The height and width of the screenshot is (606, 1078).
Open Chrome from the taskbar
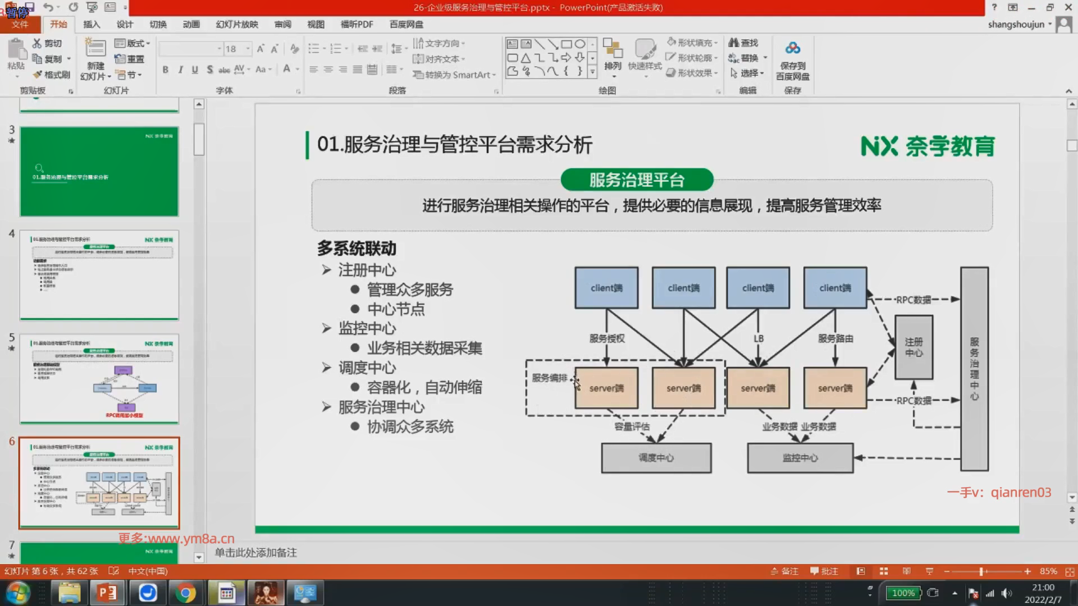click(x=185, y=593)
